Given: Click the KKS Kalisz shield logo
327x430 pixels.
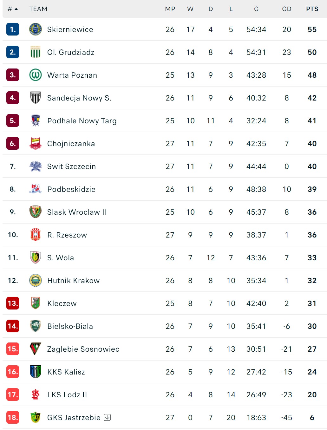Looking at the screenshot, I should click(36, 372).
